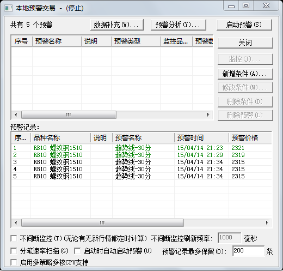Close the window with the X button
The height and width of the screenshot is (271, 283).
[x=266, y=6]
